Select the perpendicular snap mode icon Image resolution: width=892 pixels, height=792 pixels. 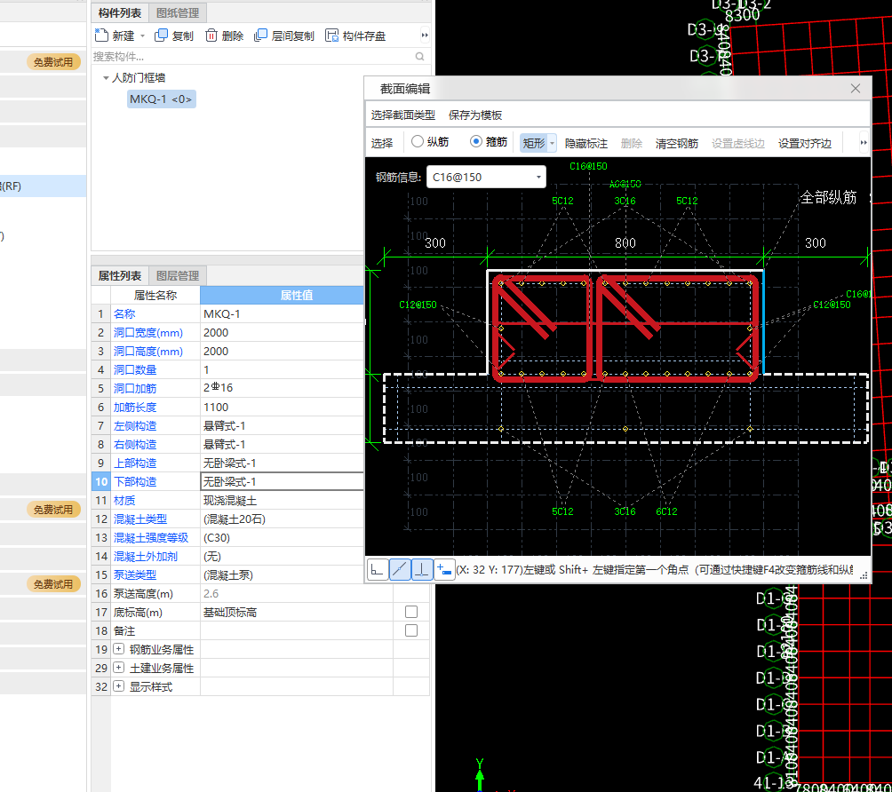click(x=421, y=569)
